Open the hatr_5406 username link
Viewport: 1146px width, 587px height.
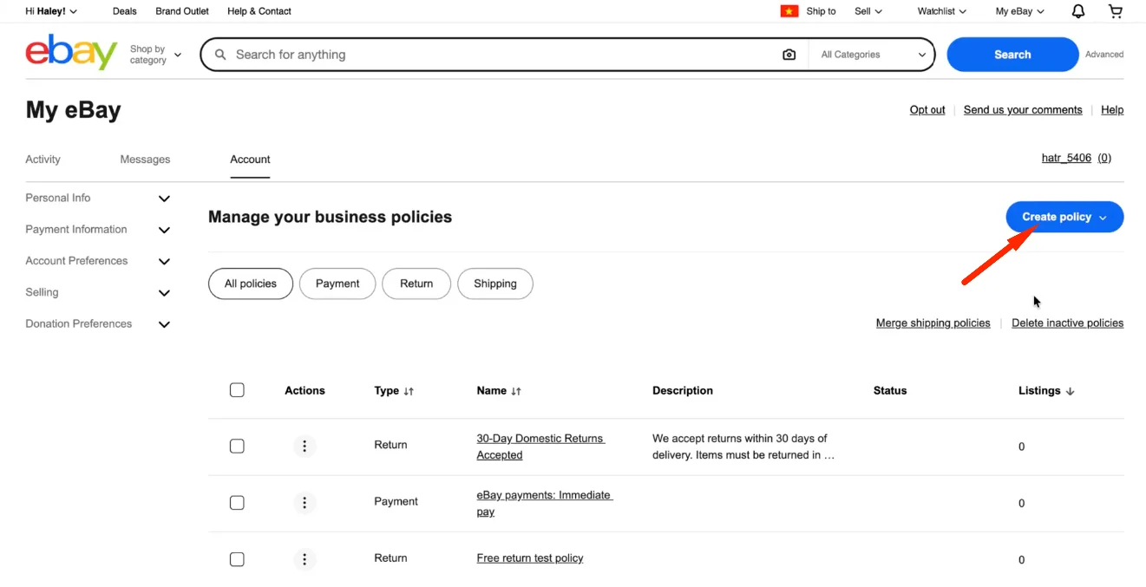tap(1066, 158)
